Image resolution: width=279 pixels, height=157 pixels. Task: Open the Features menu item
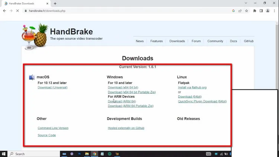(156, 41)
